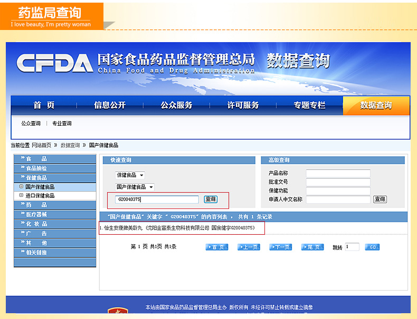
Task: Open the 信息公开 navigation tab
Action: tap(110, 105)
